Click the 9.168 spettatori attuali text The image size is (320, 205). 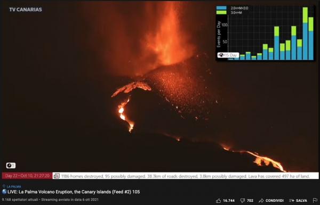coord(20,200)
